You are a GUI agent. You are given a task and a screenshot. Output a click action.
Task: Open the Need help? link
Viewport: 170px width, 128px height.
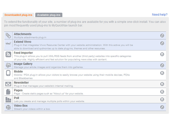[160, 15]
